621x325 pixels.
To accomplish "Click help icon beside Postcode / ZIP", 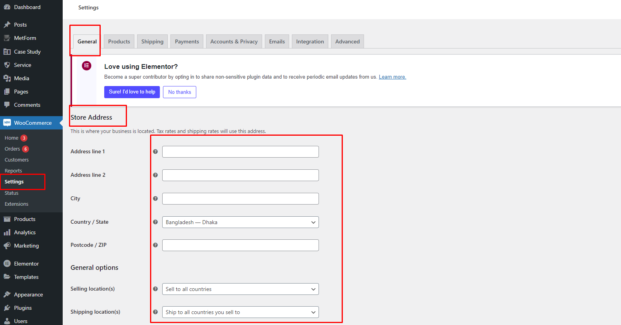I will 156,245.
